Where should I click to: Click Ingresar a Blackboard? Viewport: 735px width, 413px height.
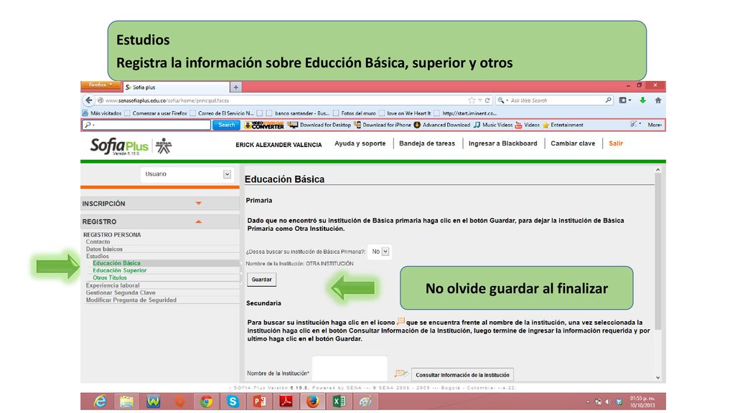pos(503,143)
